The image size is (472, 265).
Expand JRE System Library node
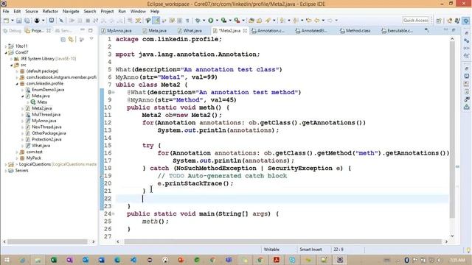(x=12, y=59)
